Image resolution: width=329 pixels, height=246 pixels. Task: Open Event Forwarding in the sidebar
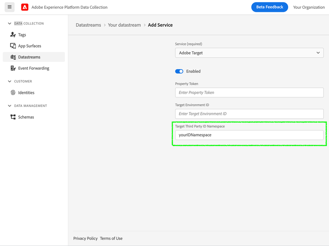tap(34, 68)
